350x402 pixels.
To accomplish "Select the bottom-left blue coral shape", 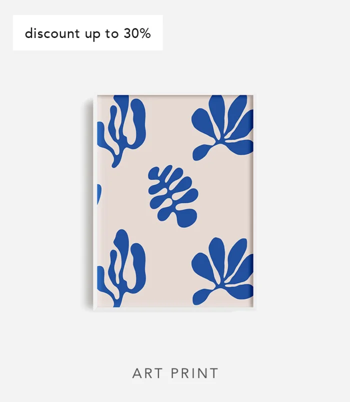I will point(121,268).
